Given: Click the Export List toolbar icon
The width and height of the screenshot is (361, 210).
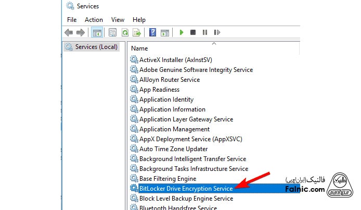Looking at the screenshot, I should pyautogui.click(x=137, y=32).
